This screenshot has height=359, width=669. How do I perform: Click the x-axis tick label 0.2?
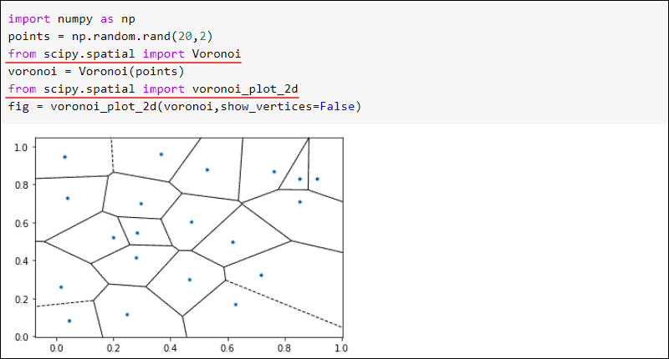click(113, 348)
